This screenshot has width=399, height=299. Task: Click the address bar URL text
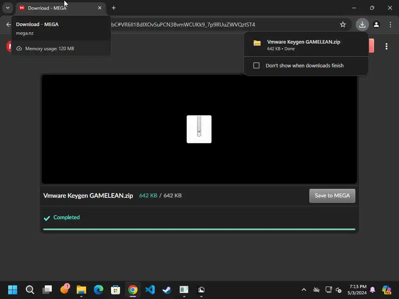tap(183, 25)
